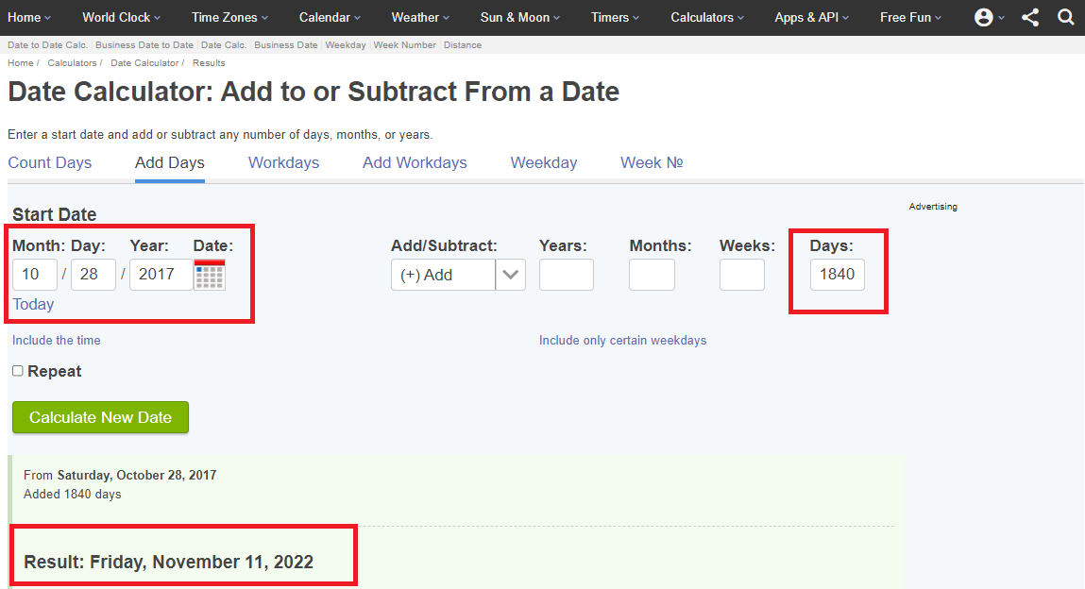
Task: Click the share icon in header
Action: pyautogui.click(x=1030, y=17)
